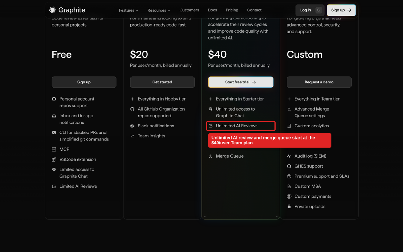Screen dimensions: 403x252
Task: Click the terminal icon beside CLI for stacked PRs
Action: 54,132
